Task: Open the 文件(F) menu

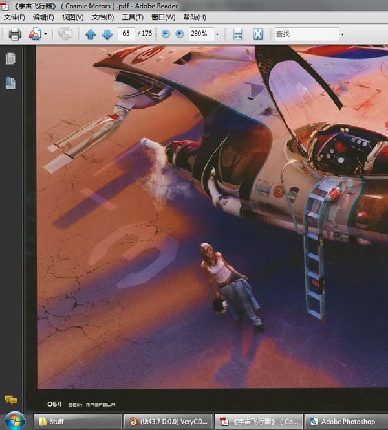Action: tap(14, 17)
